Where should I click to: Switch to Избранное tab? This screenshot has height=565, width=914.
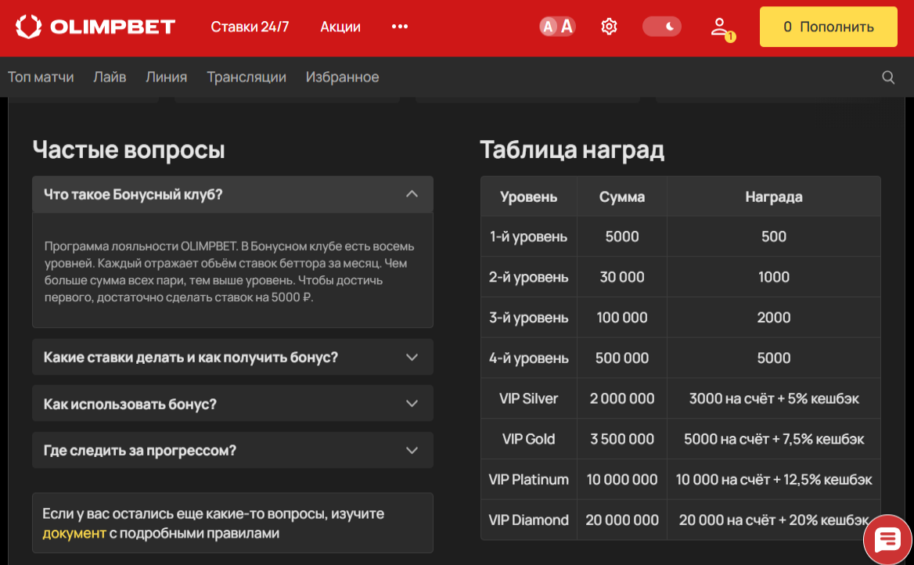(342, 77)
